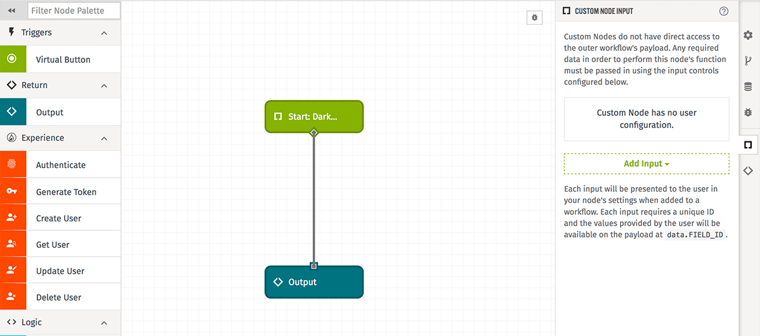Click the Create User node label
760x336 pixels.
tap(59, 218)
